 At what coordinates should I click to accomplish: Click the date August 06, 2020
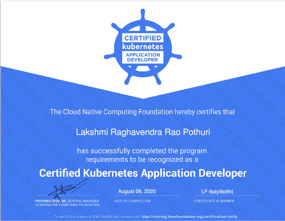click(137, 191)
